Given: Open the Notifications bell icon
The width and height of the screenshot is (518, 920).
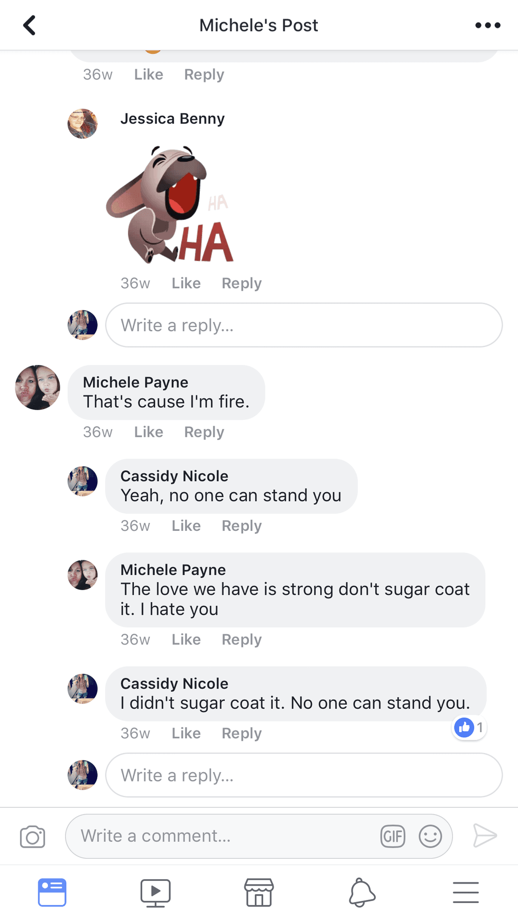Looking at the screenshot, I should (x=362, y=893).
